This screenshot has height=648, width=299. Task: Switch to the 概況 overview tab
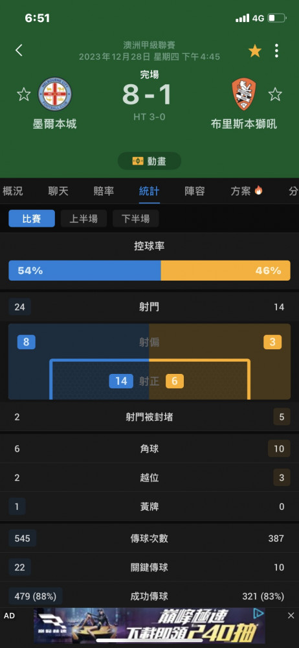tap(13, 191)
